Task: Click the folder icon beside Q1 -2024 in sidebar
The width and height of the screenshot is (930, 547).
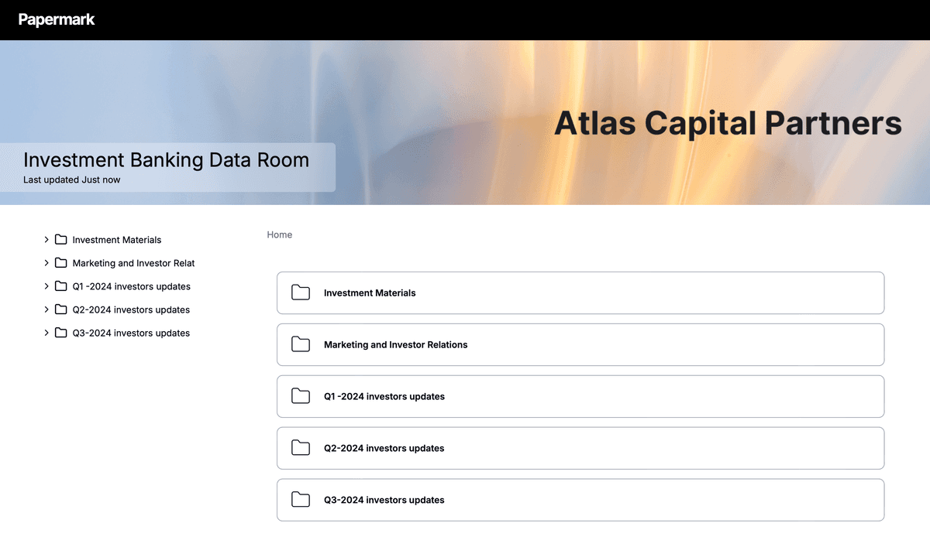Action: [60, 286]
